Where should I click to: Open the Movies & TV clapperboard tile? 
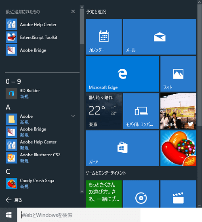pyautogui.click(x=178, y=194)
